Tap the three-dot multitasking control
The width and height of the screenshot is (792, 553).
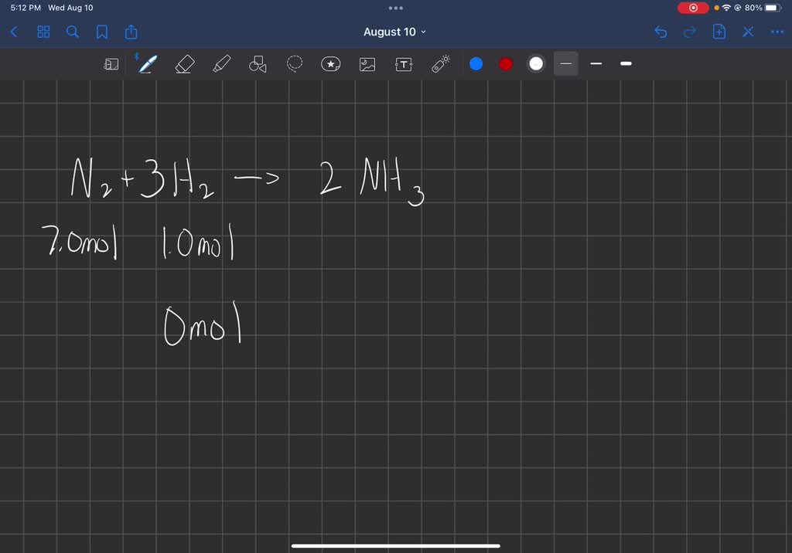click(x=395, y=8)
